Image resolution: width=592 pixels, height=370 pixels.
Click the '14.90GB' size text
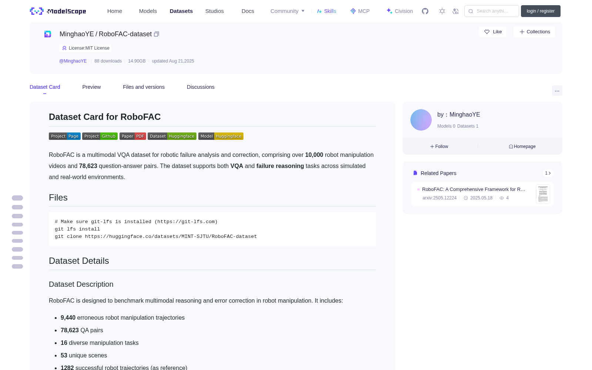[137, 61]
